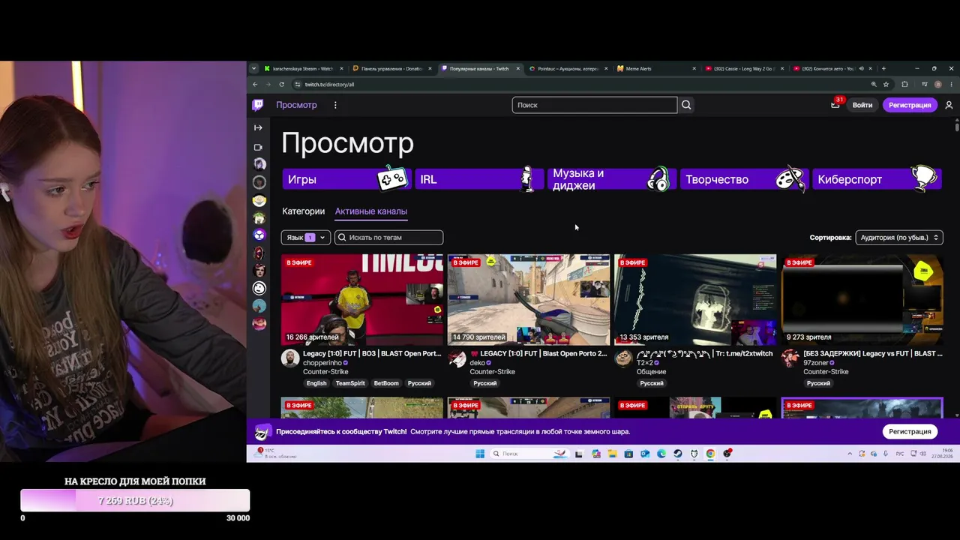Viewport: 960px width, 540px height.
Task: Open the browser extensions icon
Action: 904,84
